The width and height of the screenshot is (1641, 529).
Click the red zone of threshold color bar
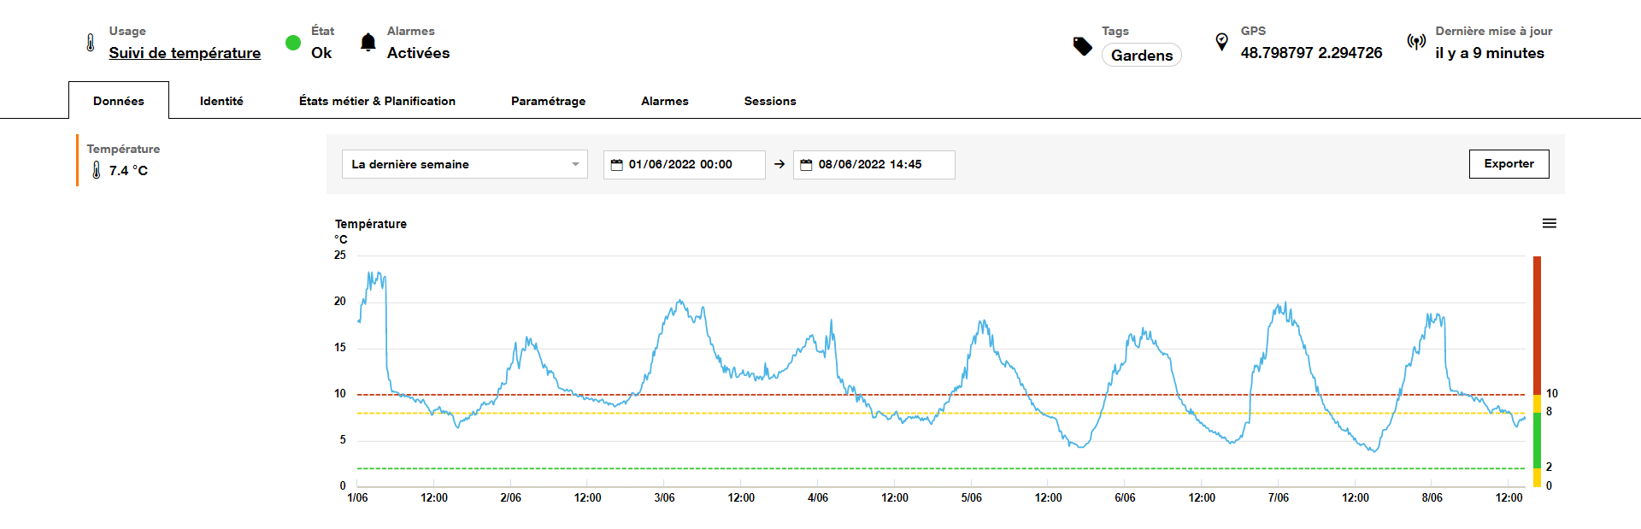[1537, 325]
